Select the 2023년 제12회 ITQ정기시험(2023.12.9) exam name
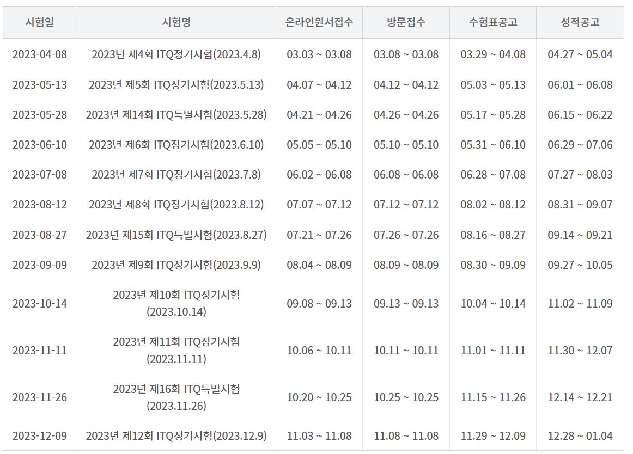This screenshot has height=454, width=633. click(x=176, y=436)
